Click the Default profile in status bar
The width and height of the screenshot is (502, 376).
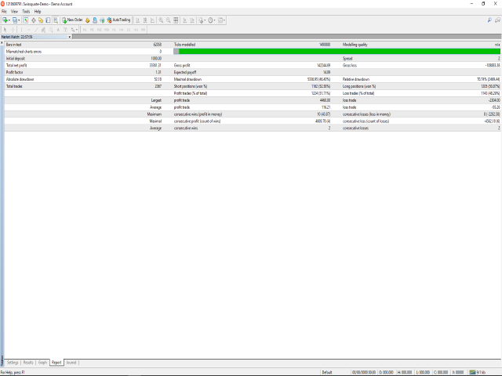[x=327, y=373]
